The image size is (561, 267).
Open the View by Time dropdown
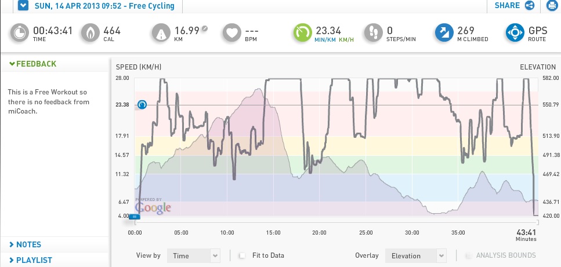click(x=194, y=255)
